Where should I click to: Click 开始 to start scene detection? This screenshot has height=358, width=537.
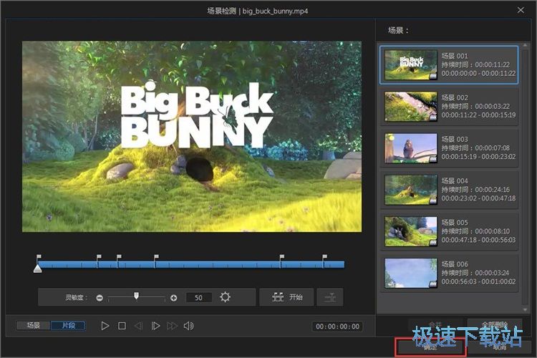coord(286,297)
